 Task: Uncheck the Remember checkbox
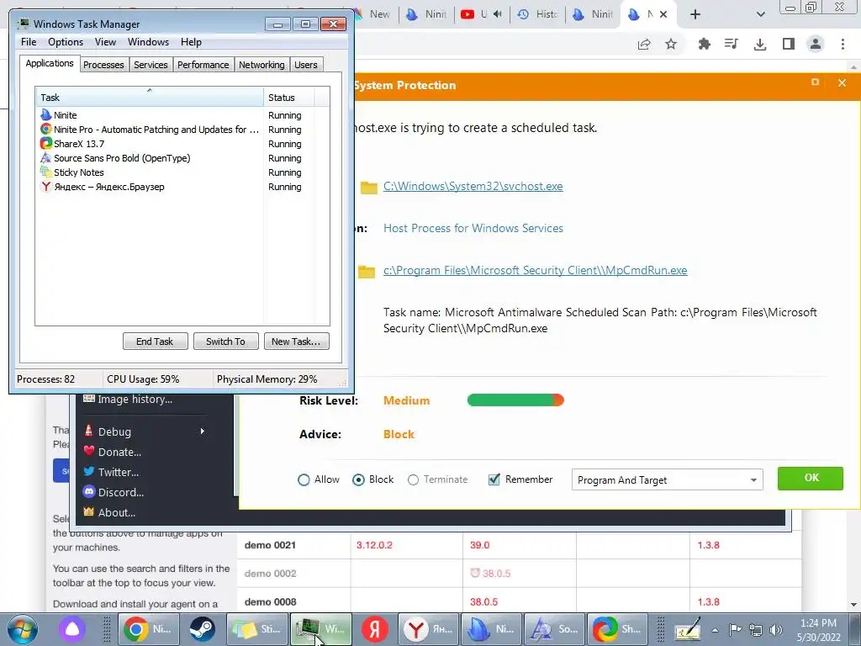pyautogui.click(x=494, y=479)
